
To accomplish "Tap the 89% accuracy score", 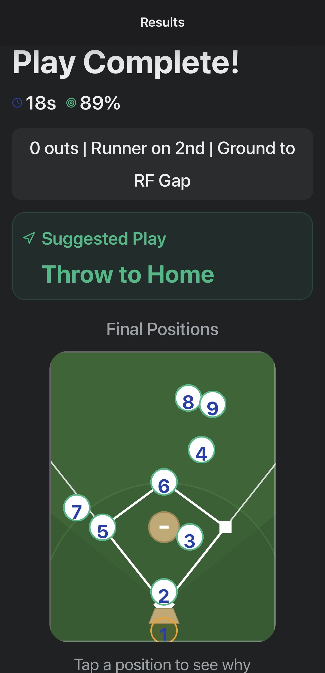I will pos(100,103).
